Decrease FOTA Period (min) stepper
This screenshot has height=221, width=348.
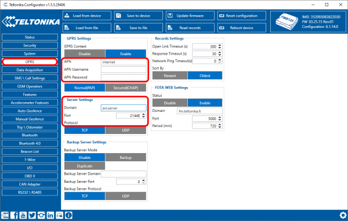pos(220,127)
